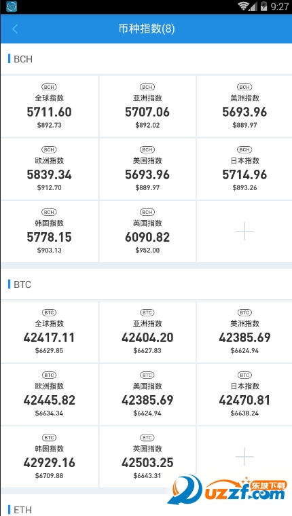Open BTC 韩国指数 card 42929.16

coord(50,457)
